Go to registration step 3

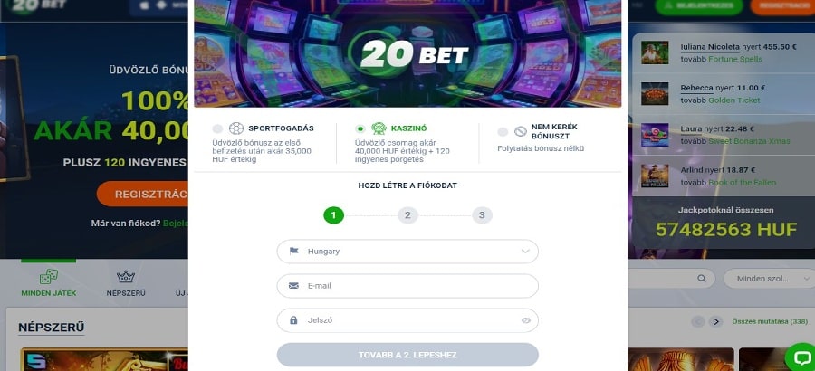(482, 215)
